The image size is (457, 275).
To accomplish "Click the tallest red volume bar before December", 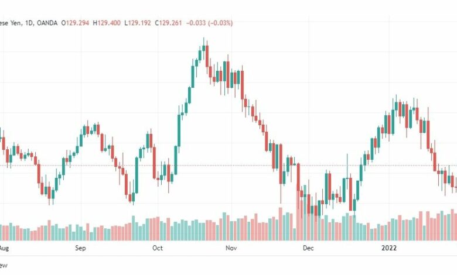I will (x=298, y=215).
